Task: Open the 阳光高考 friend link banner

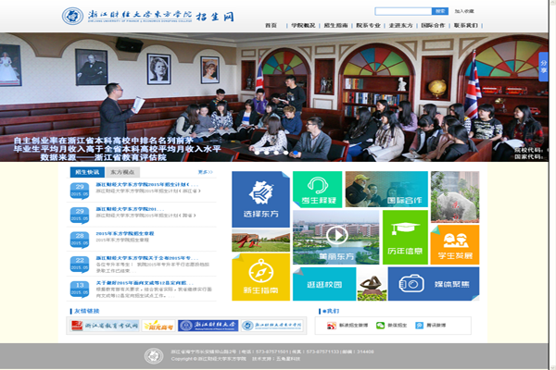Action: [158, 326]
